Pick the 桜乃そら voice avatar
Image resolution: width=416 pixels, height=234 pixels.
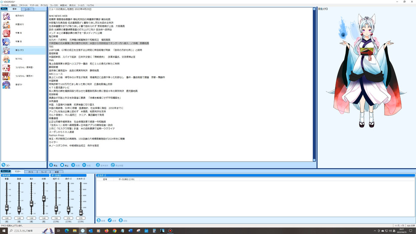click(x=6, y=58)
